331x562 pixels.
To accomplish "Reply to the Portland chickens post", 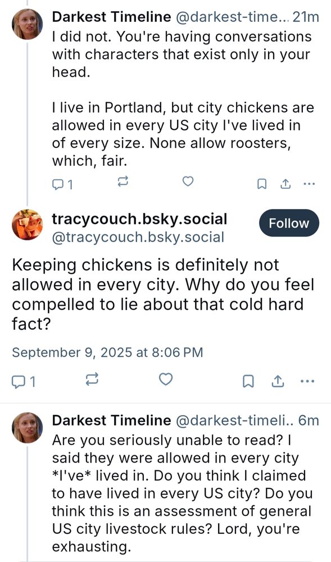I will click(59, 182).
